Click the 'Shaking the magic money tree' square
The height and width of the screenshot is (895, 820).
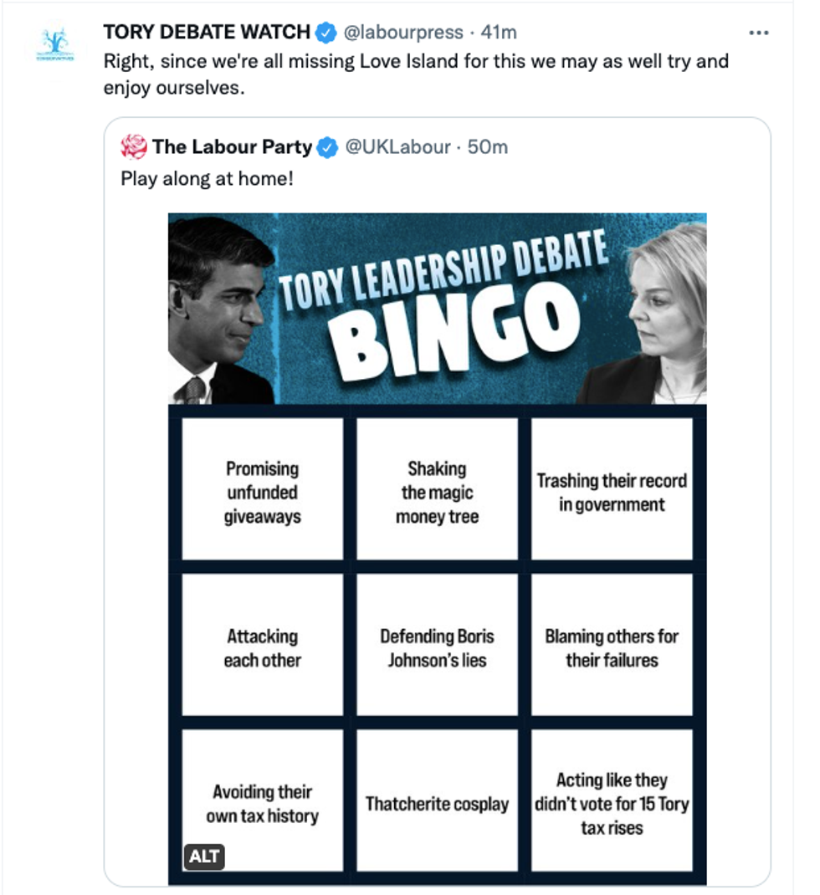tap(437, 493)
